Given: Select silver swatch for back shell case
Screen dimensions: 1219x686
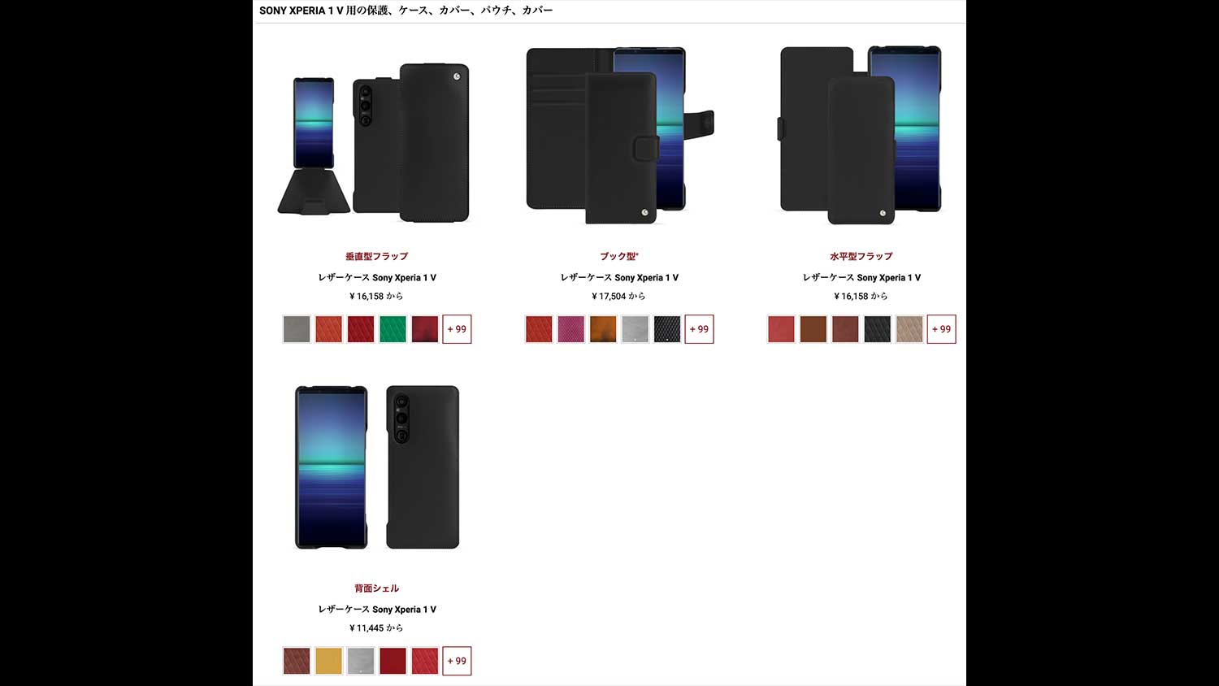Looking at the screenshot, I should (361, 661).
